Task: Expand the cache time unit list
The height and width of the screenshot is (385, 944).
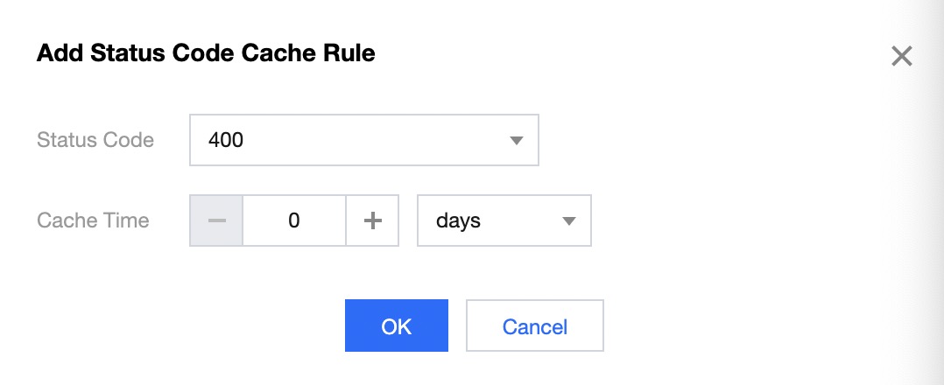Action: (504, 220)
